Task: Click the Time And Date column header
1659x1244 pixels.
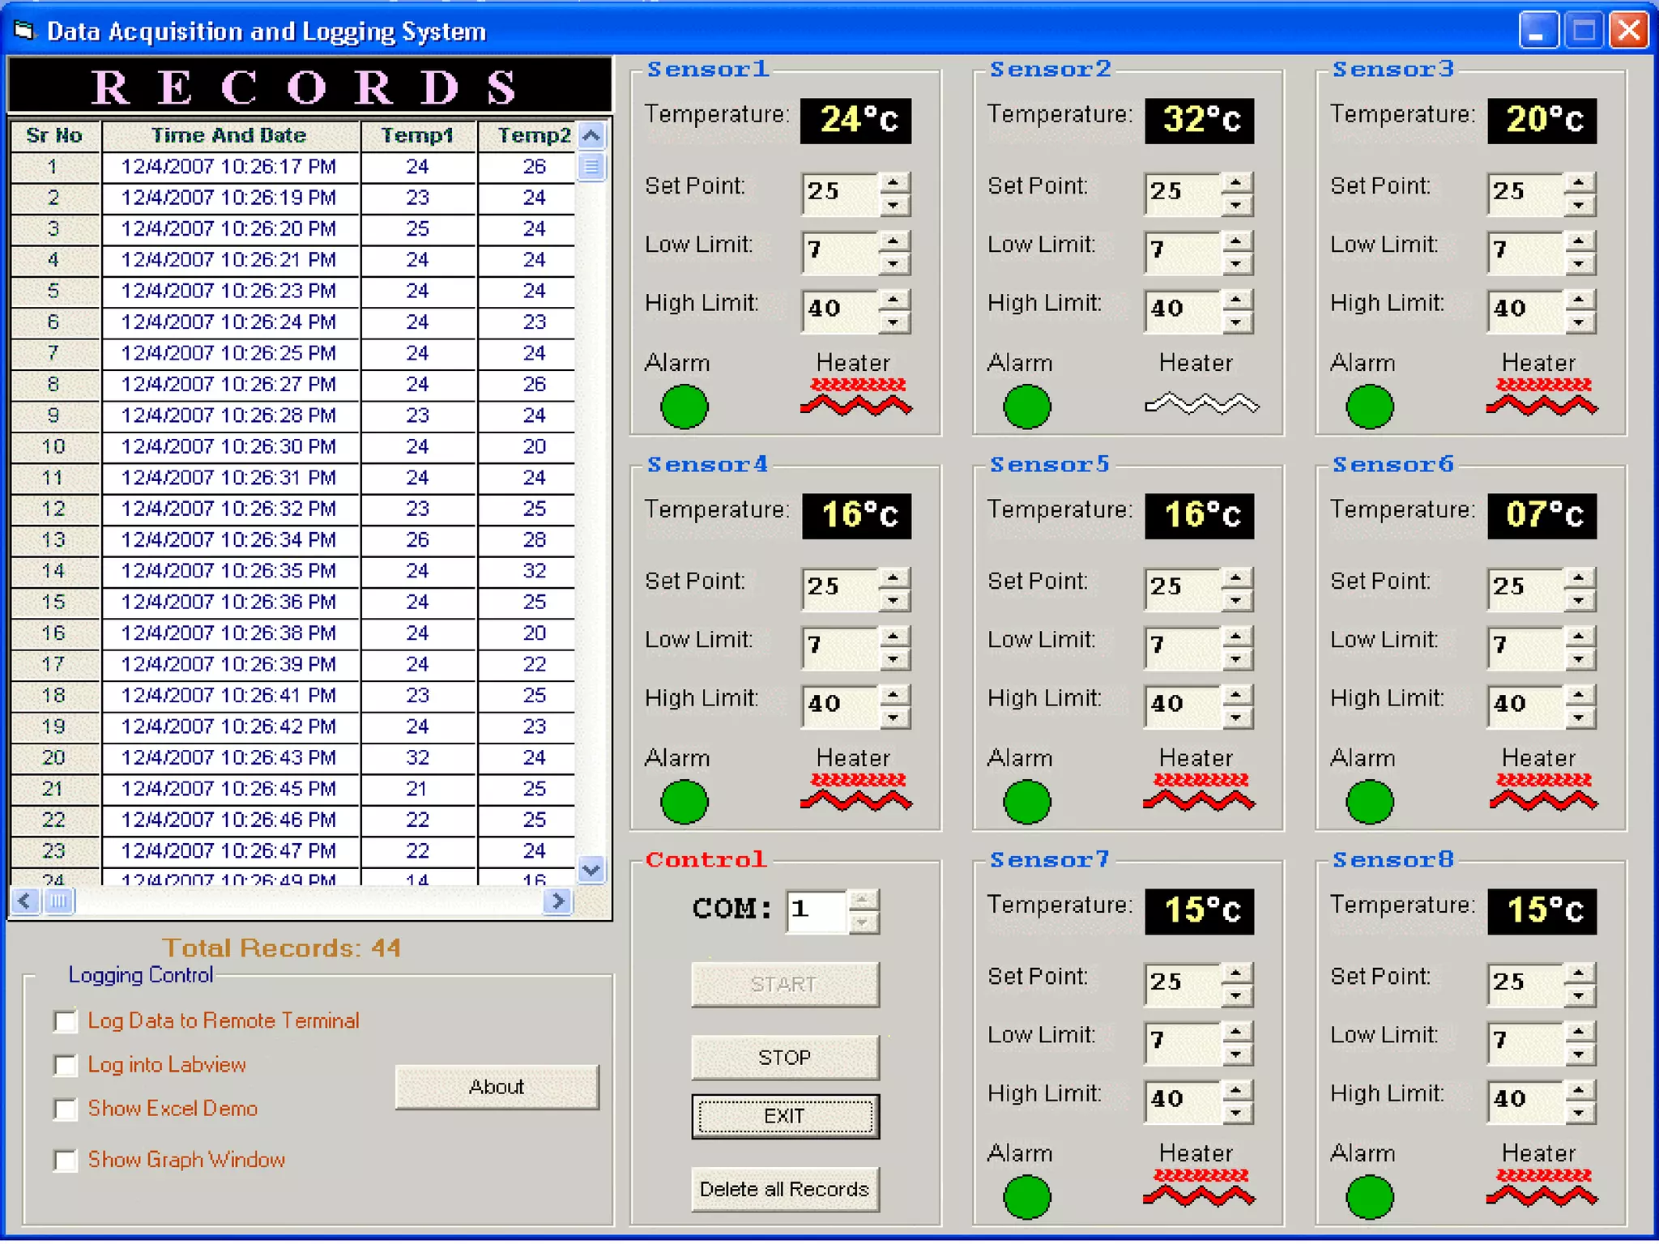Action: [x=229, y=135]
